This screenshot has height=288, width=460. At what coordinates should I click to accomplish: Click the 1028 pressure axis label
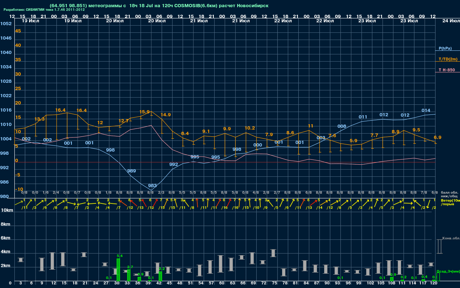(x=6, y=81)
